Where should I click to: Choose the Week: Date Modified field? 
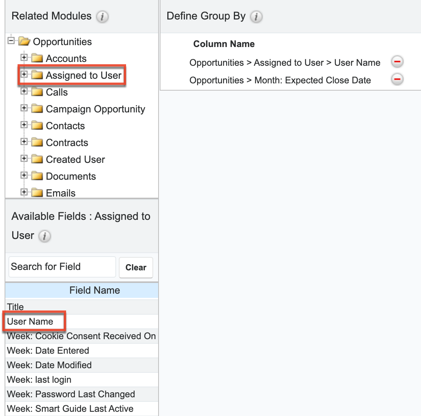[49, 365]
